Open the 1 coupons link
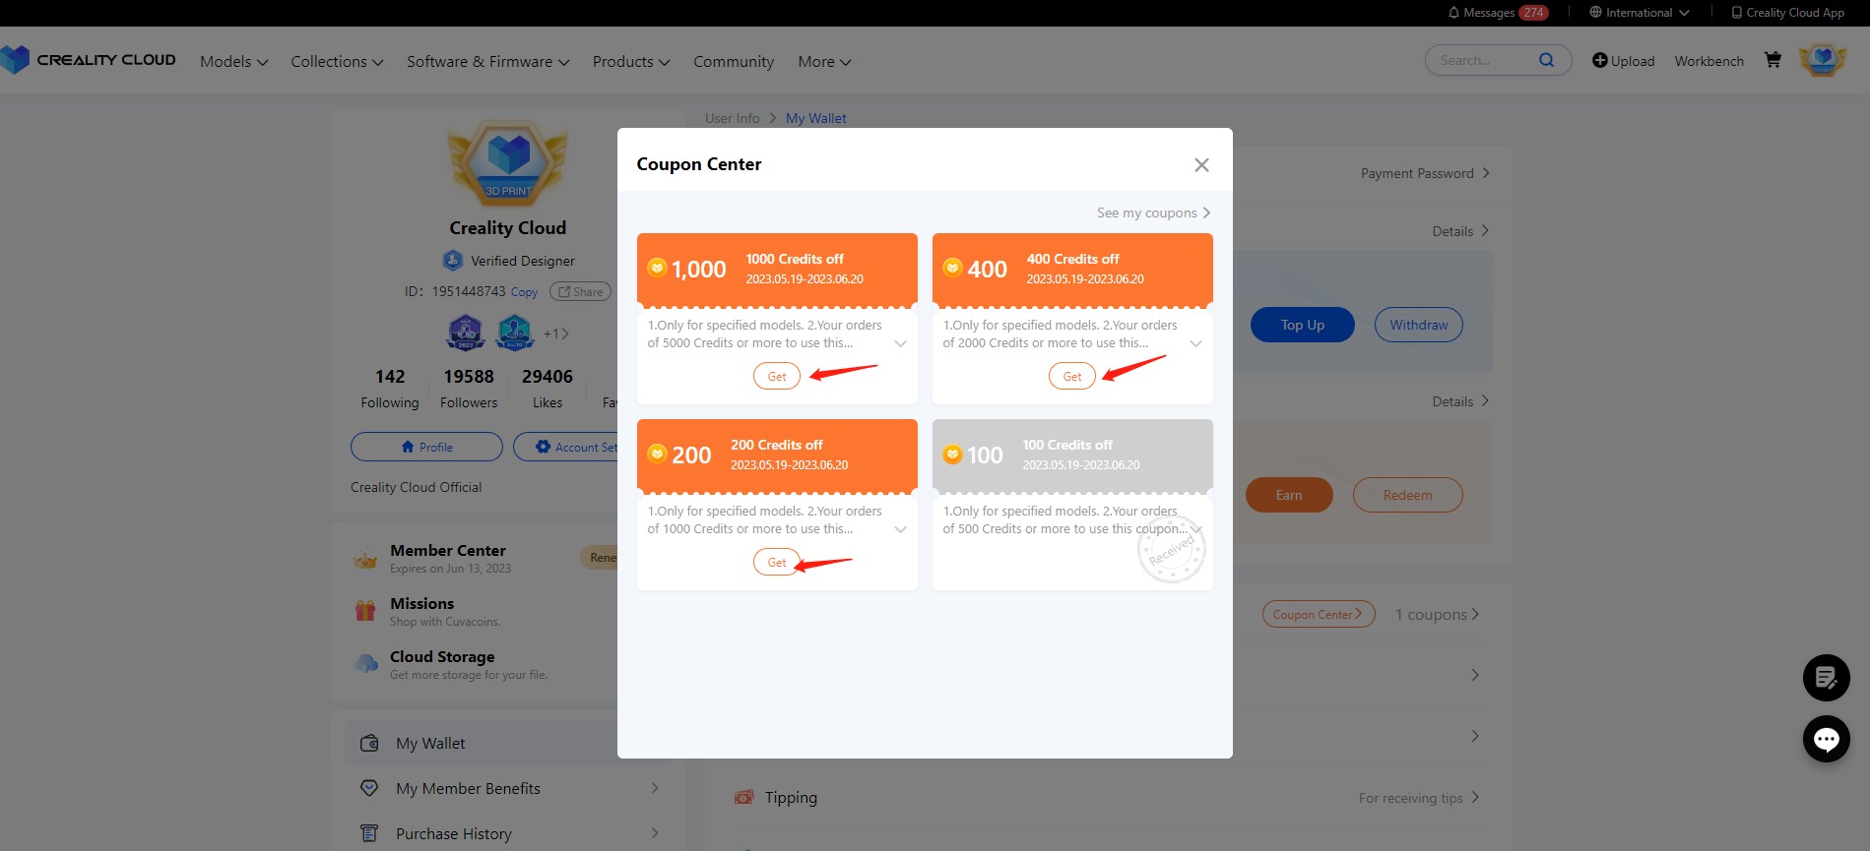Image resolution: width=1870 pixels, height=851 pixels. tap(1437, 614)
